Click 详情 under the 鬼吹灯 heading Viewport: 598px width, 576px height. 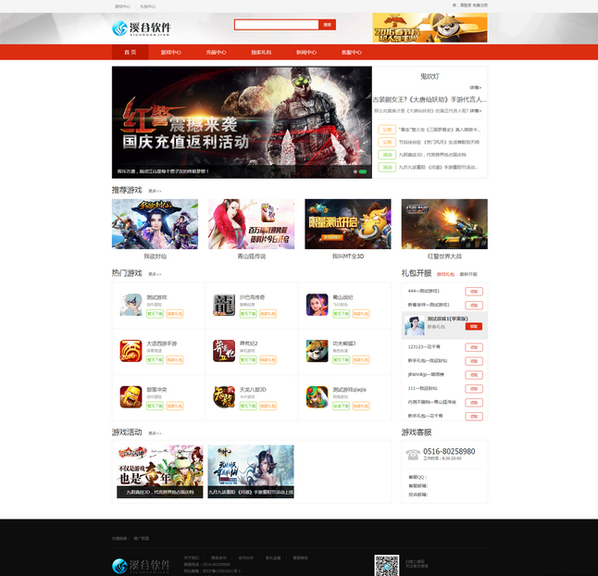click(475, 88)
